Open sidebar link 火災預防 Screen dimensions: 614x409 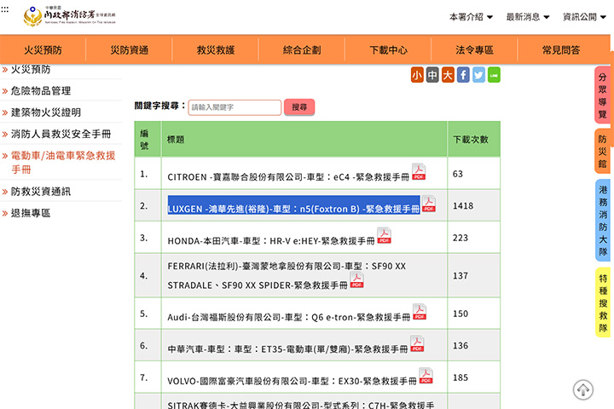coord(31,69)
